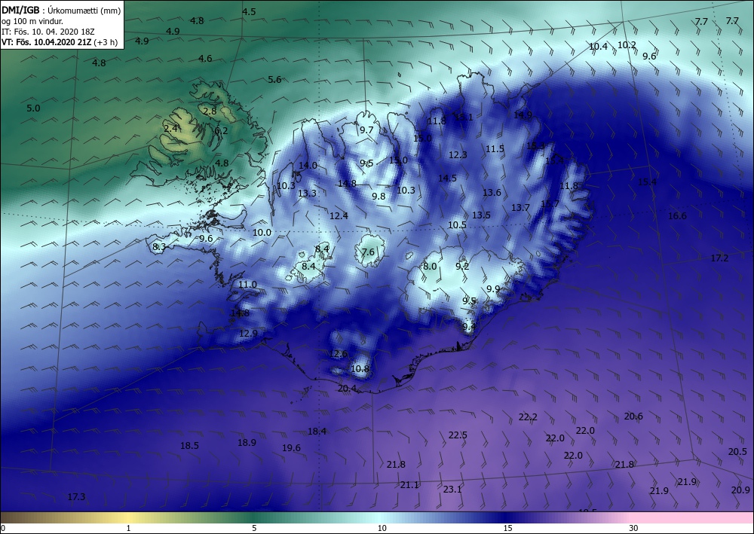The image size is (754, 534).
Task: Click the 16.6 value label
Action: (x=677, y=216)
